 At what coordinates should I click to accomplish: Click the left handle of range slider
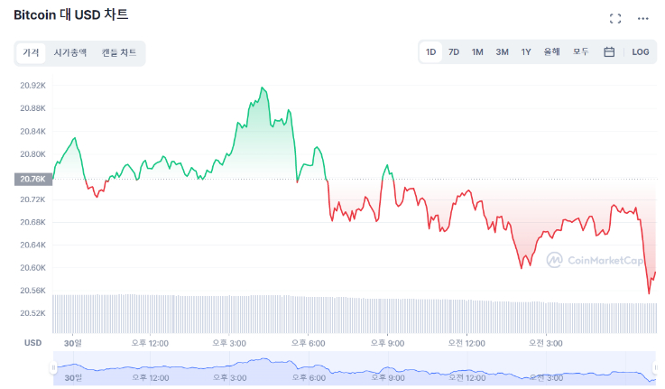click(52, 368)
